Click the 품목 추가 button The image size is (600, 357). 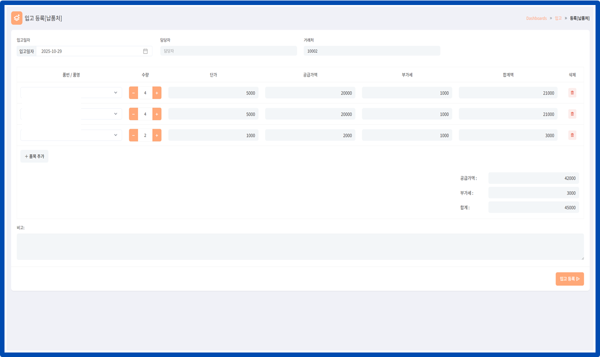[x=35, y=156]
